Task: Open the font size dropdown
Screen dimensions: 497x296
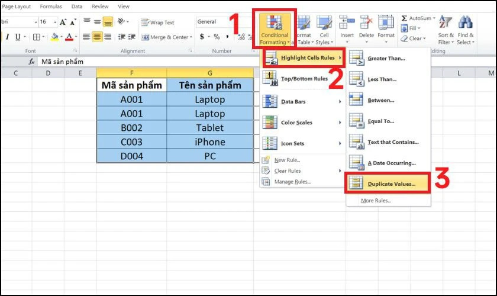Action: click(x=53, y=22)
